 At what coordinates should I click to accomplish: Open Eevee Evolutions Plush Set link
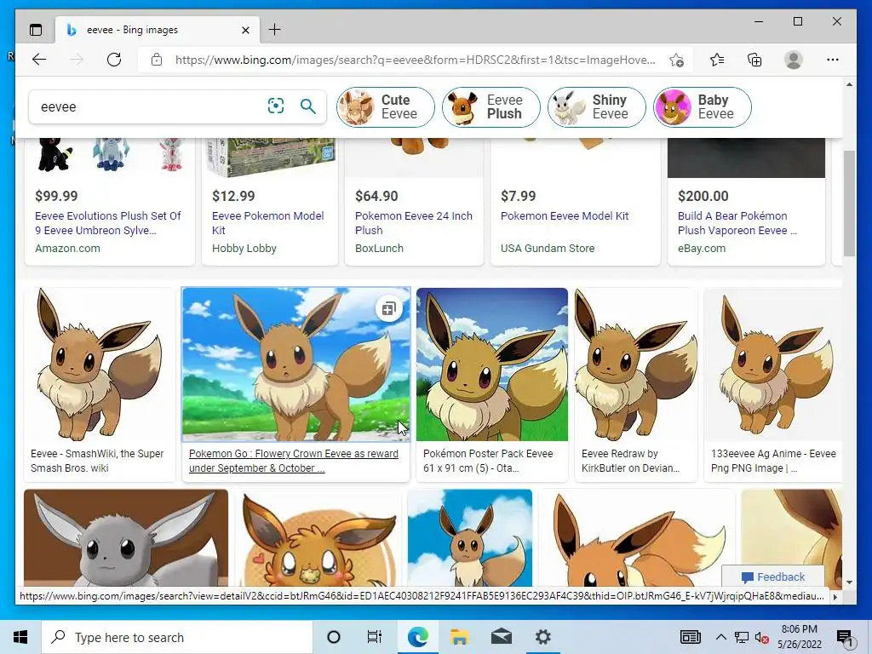pyautogui.click(x=108, y=223)
